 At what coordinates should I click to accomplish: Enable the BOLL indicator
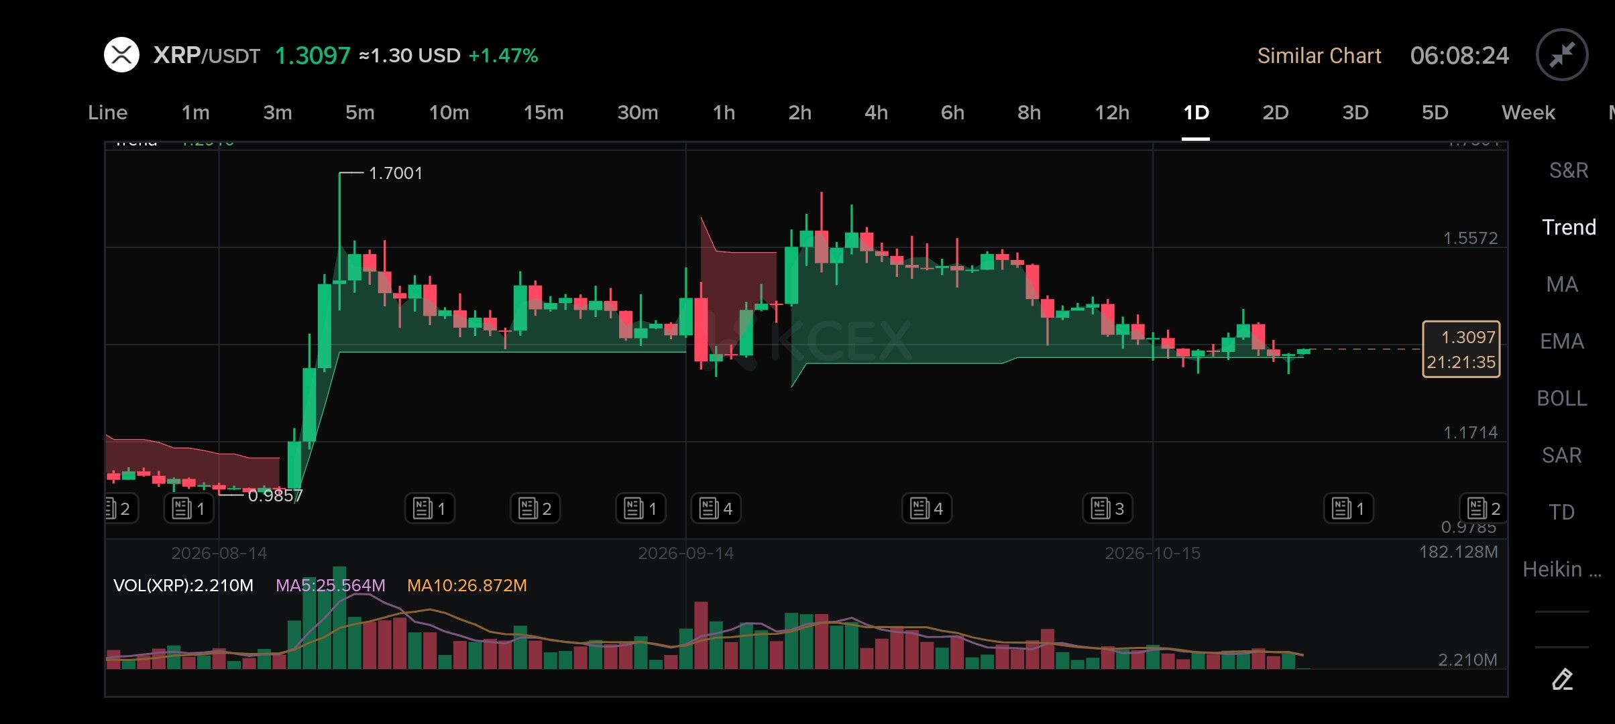coord(1562,398)
